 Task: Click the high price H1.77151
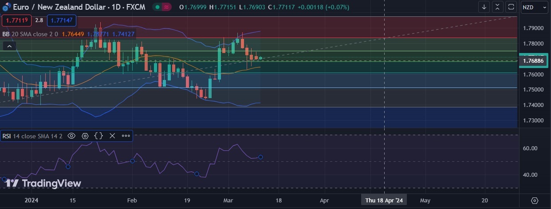(x=223, y=8)
